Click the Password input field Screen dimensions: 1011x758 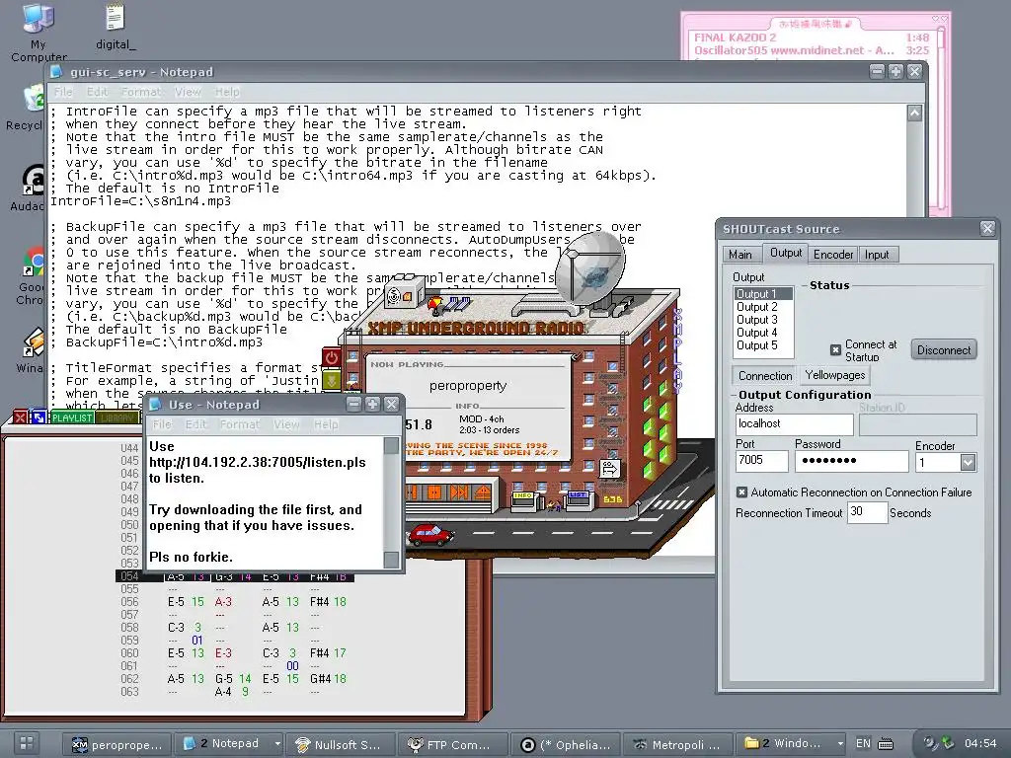click(851, 461)
